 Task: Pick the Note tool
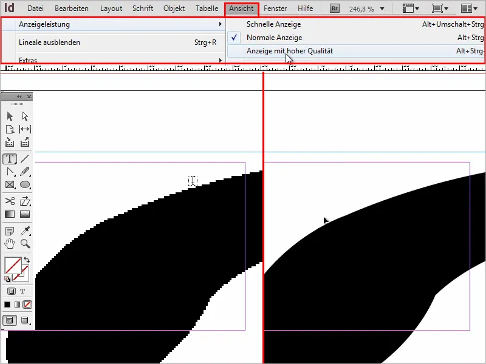[x=10, y=231]
